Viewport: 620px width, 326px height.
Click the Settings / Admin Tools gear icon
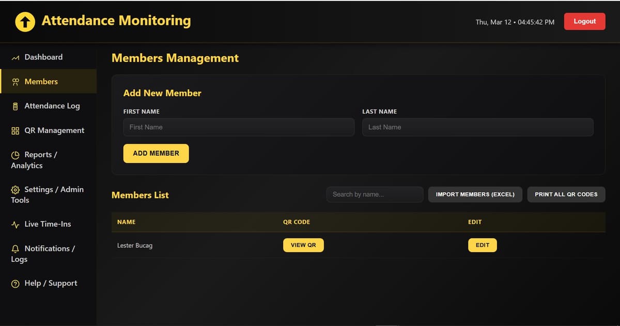tap(14, 190)
